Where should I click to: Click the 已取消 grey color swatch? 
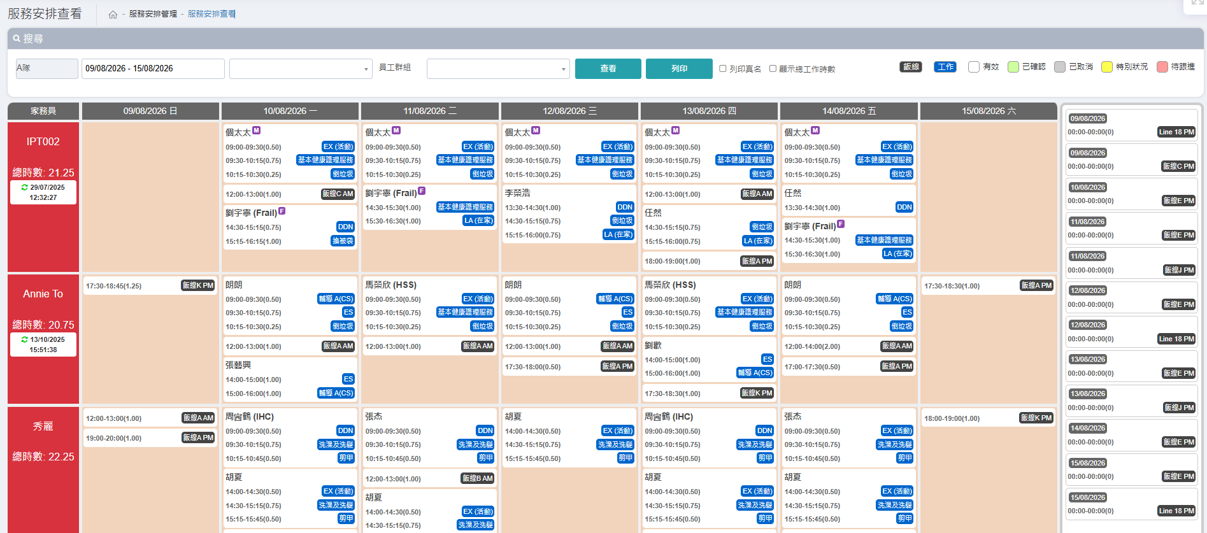coord(1060,67)
